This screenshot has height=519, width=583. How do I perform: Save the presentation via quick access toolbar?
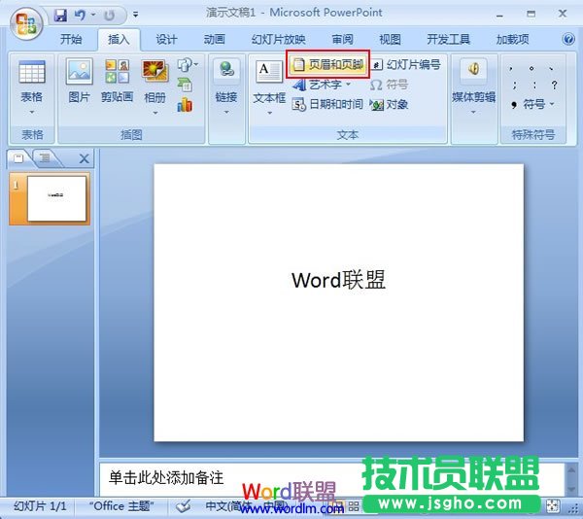pos(60,16)
